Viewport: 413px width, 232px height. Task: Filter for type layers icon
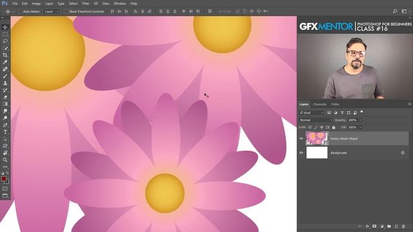[342, 113]
